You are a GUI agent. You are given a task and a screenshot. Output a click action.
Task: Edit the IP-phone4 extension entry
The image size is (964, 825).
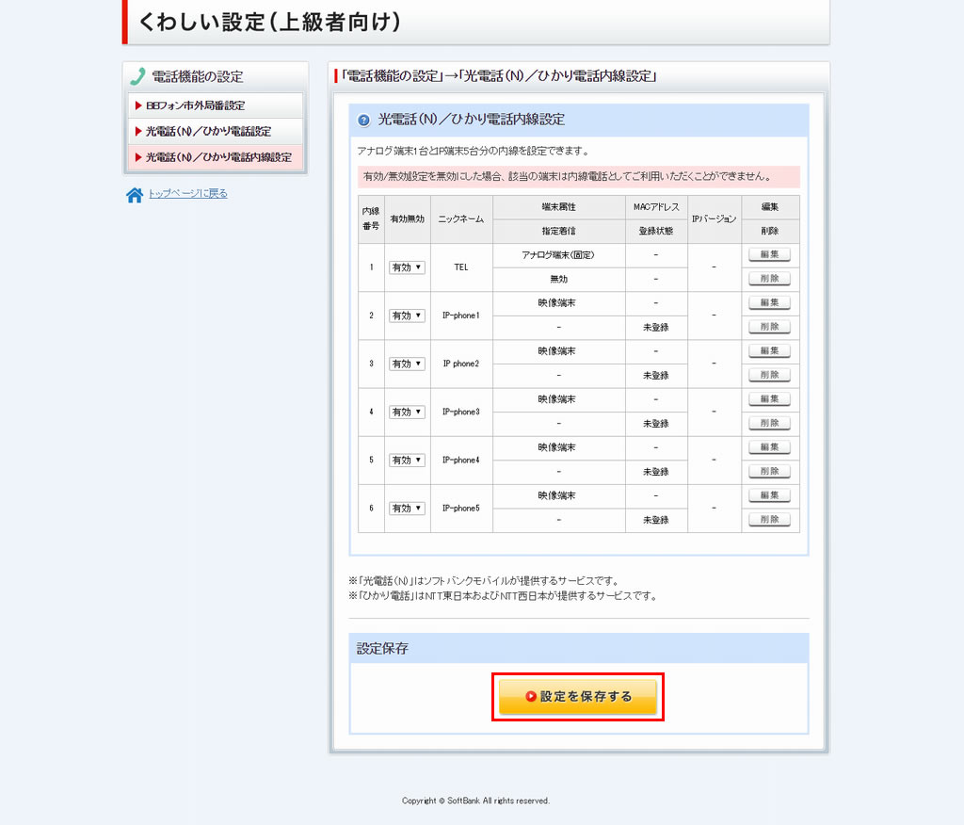[769, 447]
